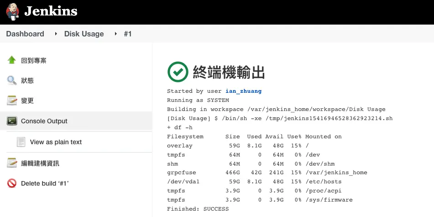Screen dimensions: 434x217
Task: Click the document icon for plain text
Action: coord(21,142)
